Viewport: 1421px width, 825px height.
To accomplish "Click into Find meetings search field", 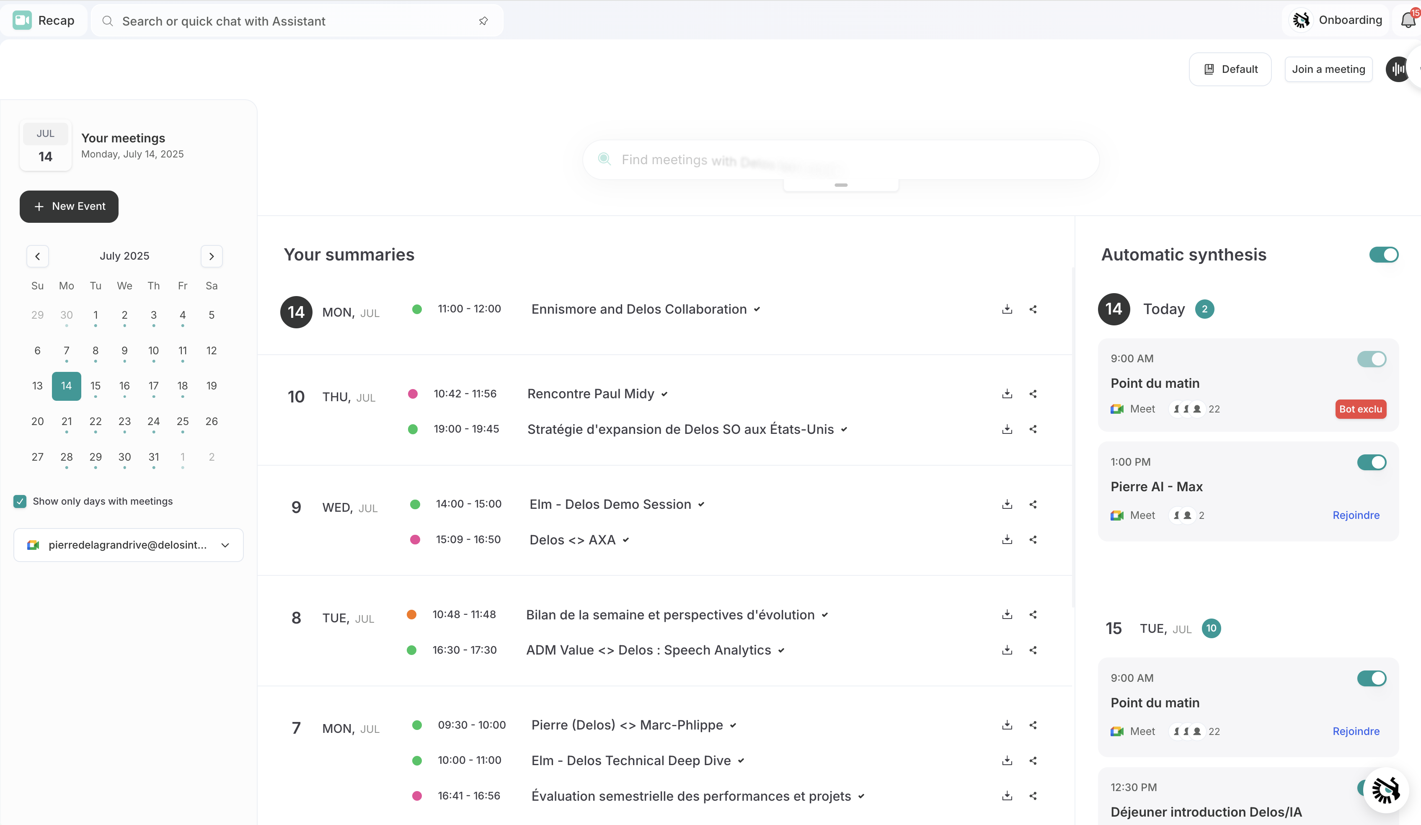I will point(840,160).
